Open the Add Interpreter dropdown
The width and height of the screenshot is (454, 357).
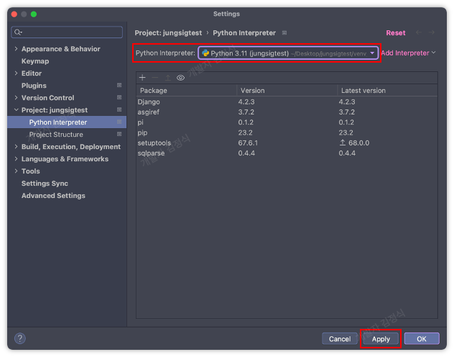pos(408,53)
